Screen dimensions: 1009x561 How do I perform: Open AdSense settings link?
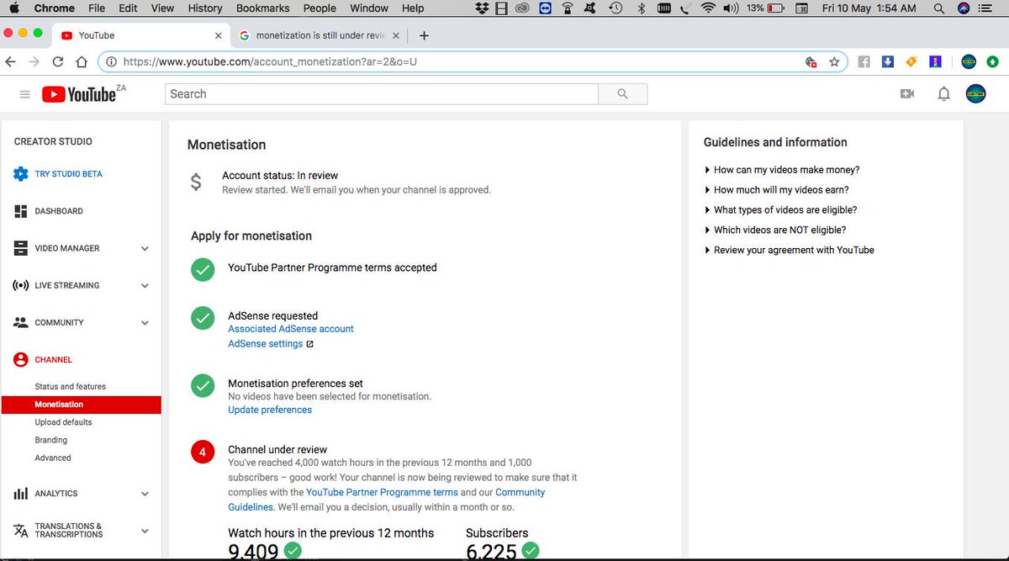pos(266,344)
